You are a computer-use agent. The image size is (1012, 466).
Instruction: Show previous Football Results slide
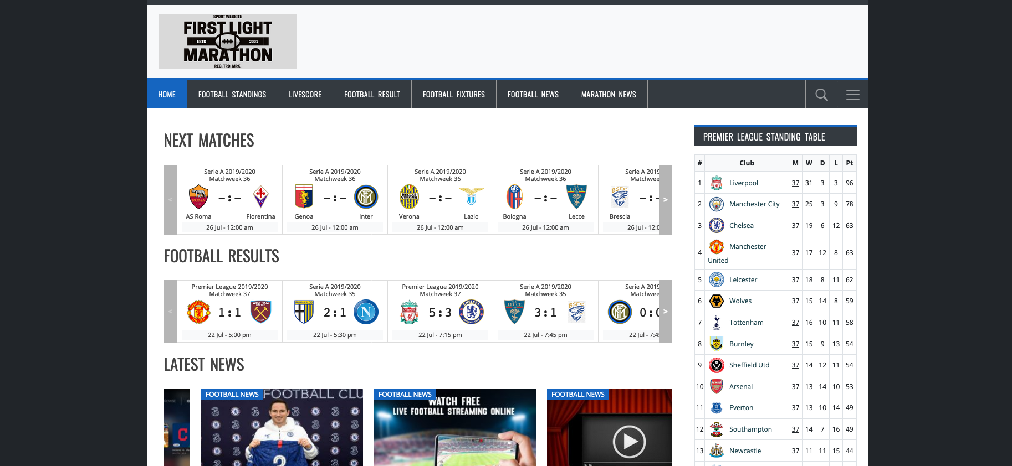click(171, 311)
